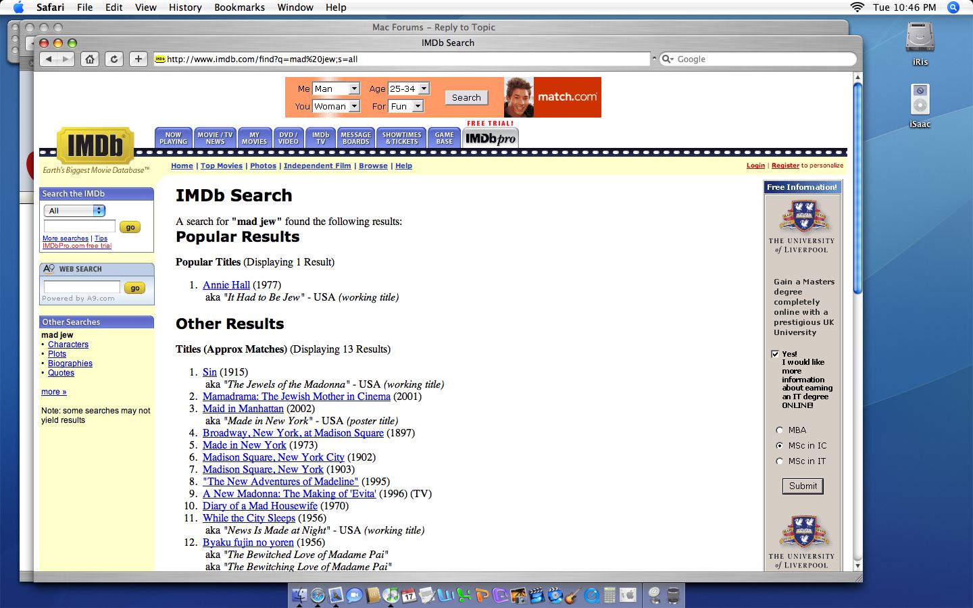This screenshot has width=973, height=608.
Task: Reload the page with the refresh button
Action: 114,59
